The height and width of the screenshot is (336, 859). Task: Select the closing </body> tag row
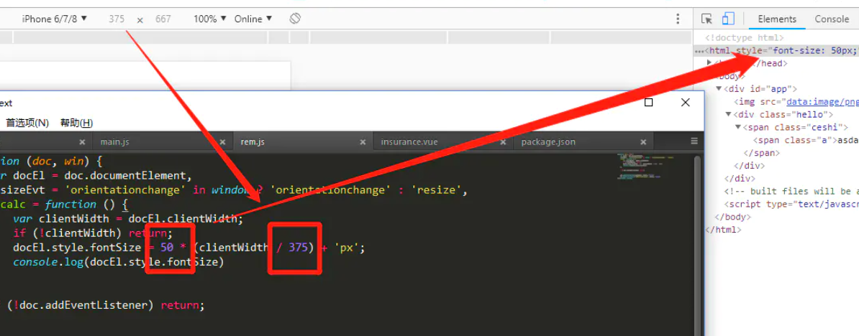coord(732,217)
